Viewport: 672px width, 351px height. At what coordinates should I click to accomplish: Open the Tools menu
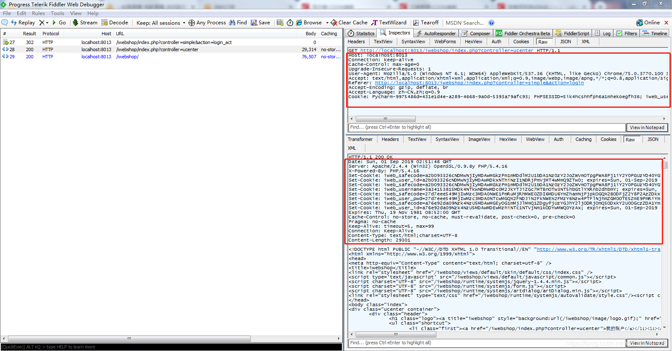(58, 13)
